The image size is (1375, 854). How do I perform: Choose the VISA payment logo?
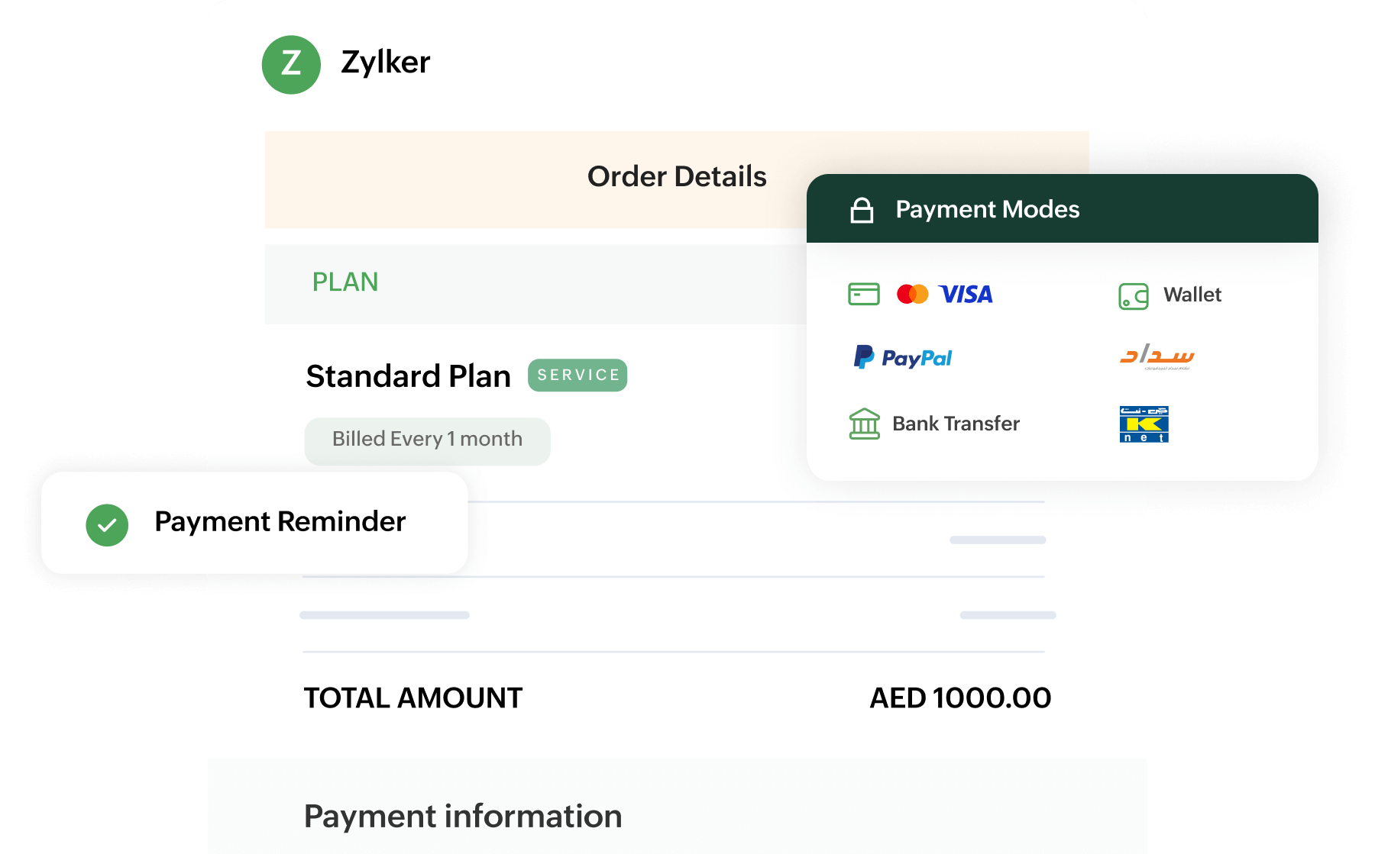966,295
